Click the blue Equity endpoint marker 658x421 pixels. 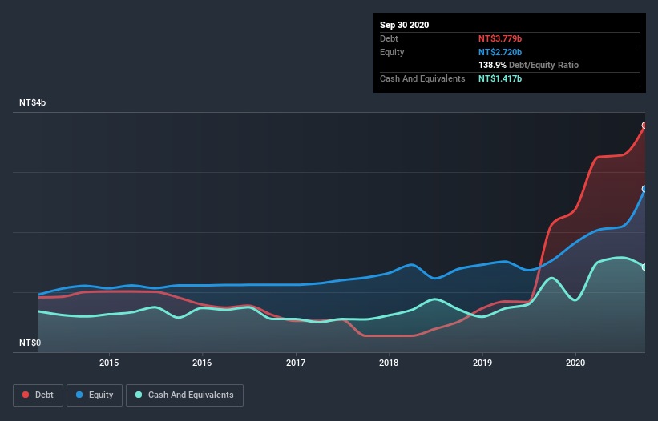[644, 189]
